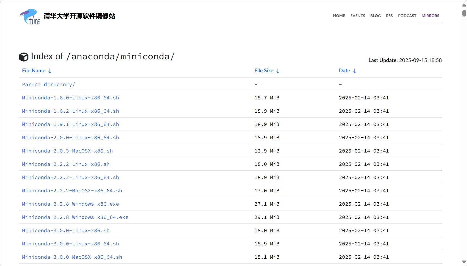This screenshot has height=266, width=467.
Task: Click the package box icon beside Index of
Action: point(24,57)
